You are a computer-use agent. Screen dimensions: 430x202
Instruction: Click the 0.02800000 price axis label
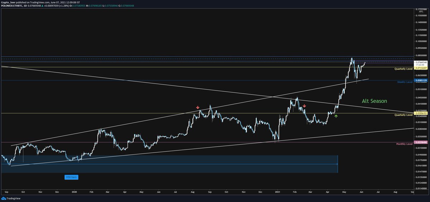tap(421, 129)
